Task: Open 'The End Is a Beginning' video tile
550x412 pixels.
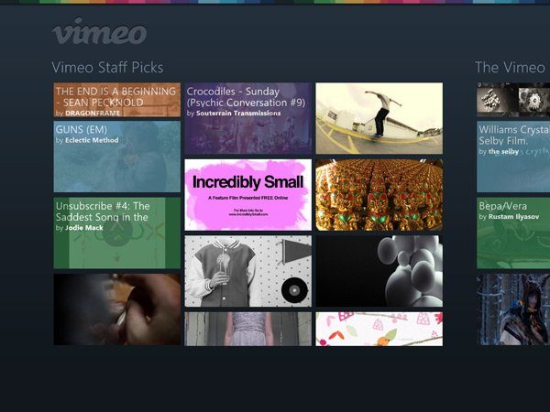Action: 116,100
